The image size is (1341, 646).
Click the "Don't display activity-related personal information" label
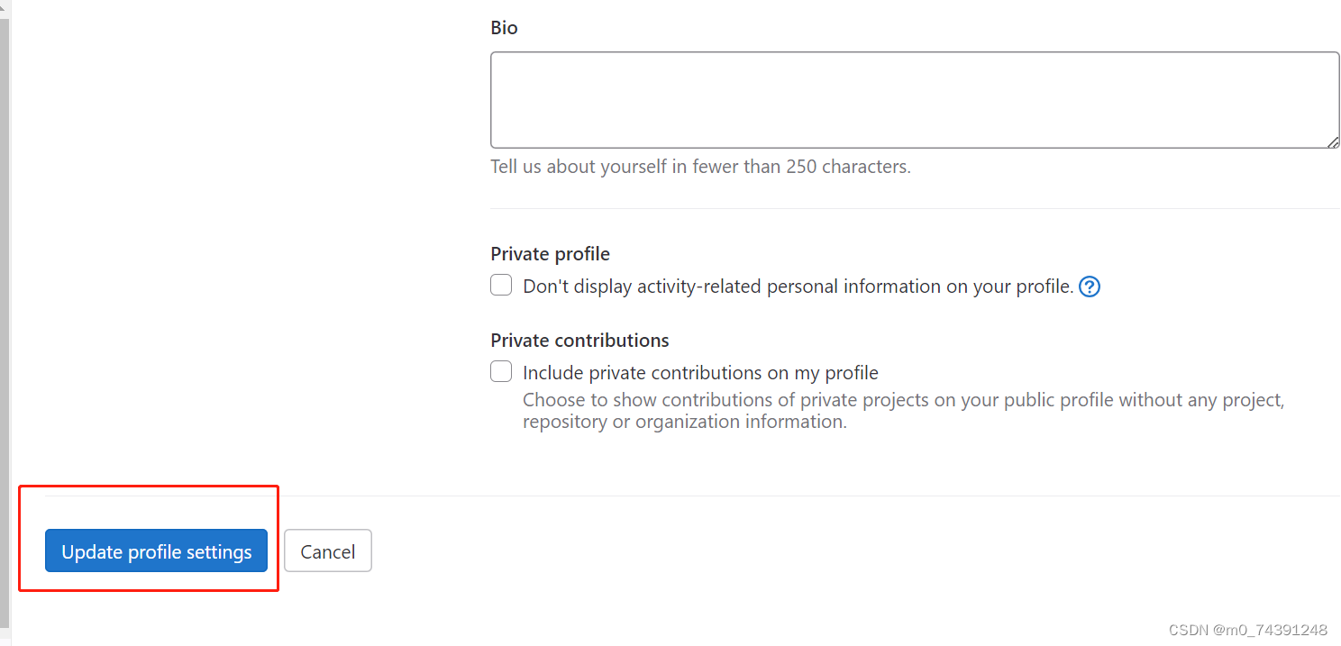(798, 287)
